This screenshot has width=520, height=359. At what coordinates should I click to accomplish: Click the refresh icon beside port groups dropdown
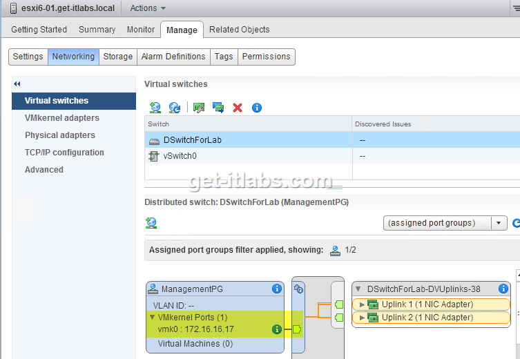pos(516,223)
